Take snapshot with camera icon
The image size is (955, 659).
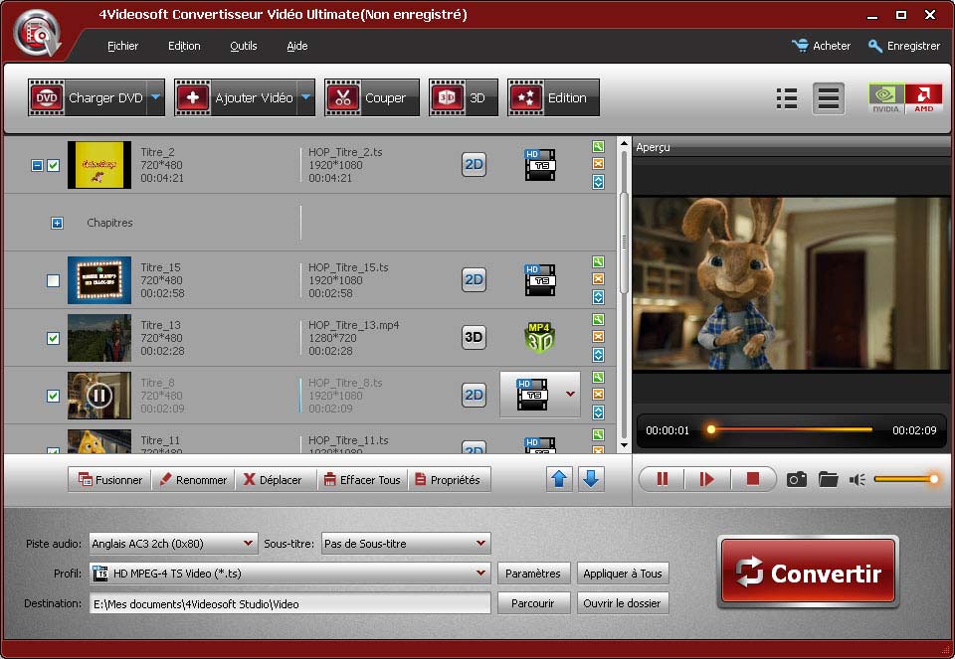pos(797,479)
